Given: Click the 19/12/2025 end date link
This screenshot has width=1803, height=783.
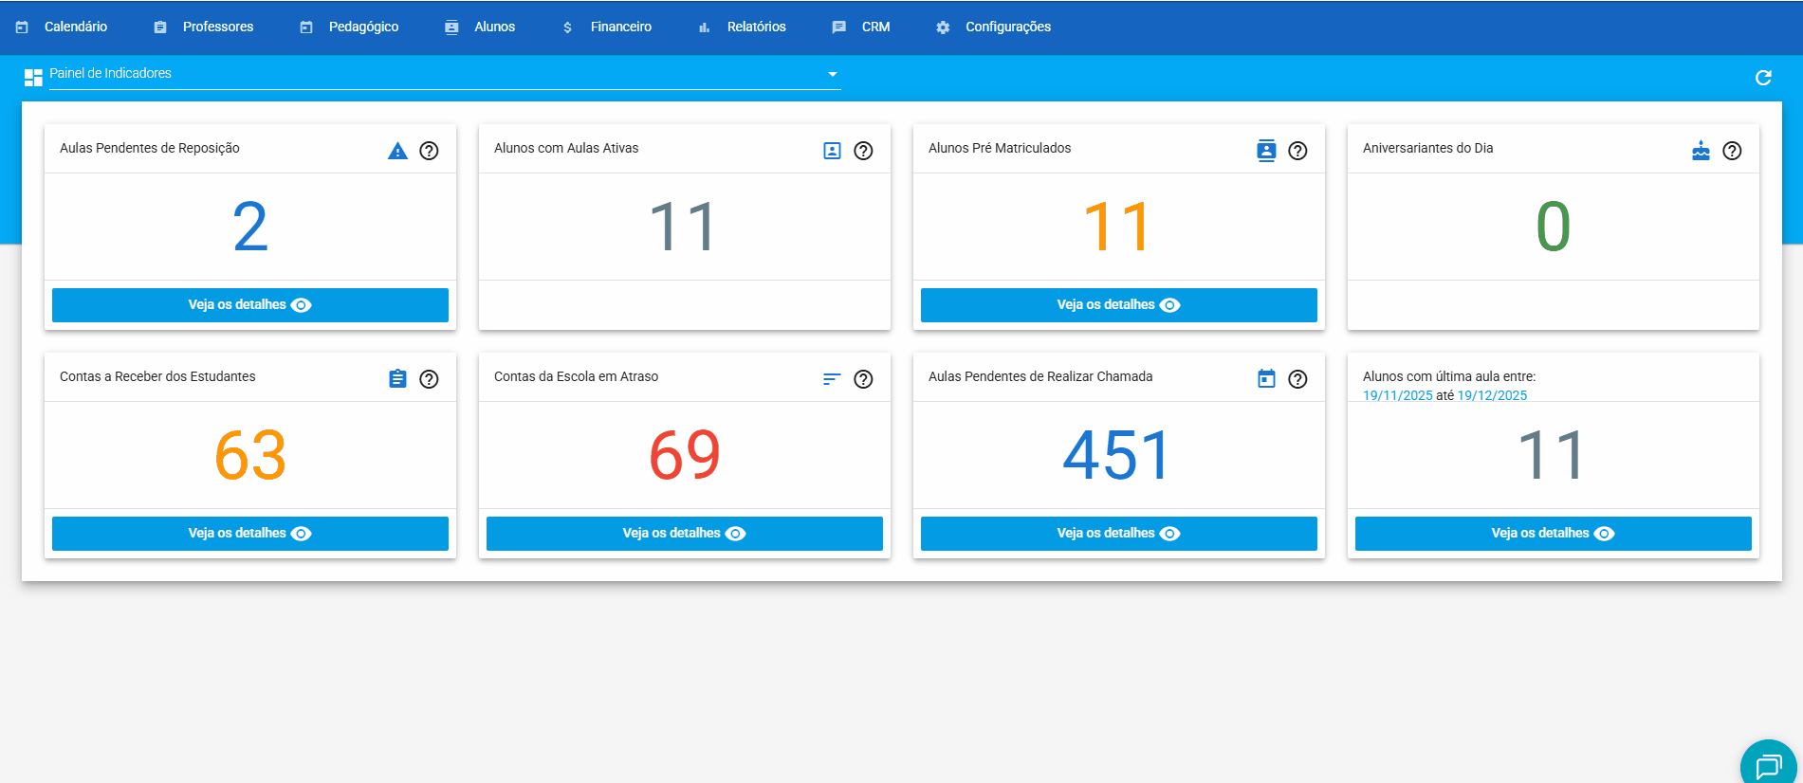Looking at the screenshot, I should (1492, 395).
